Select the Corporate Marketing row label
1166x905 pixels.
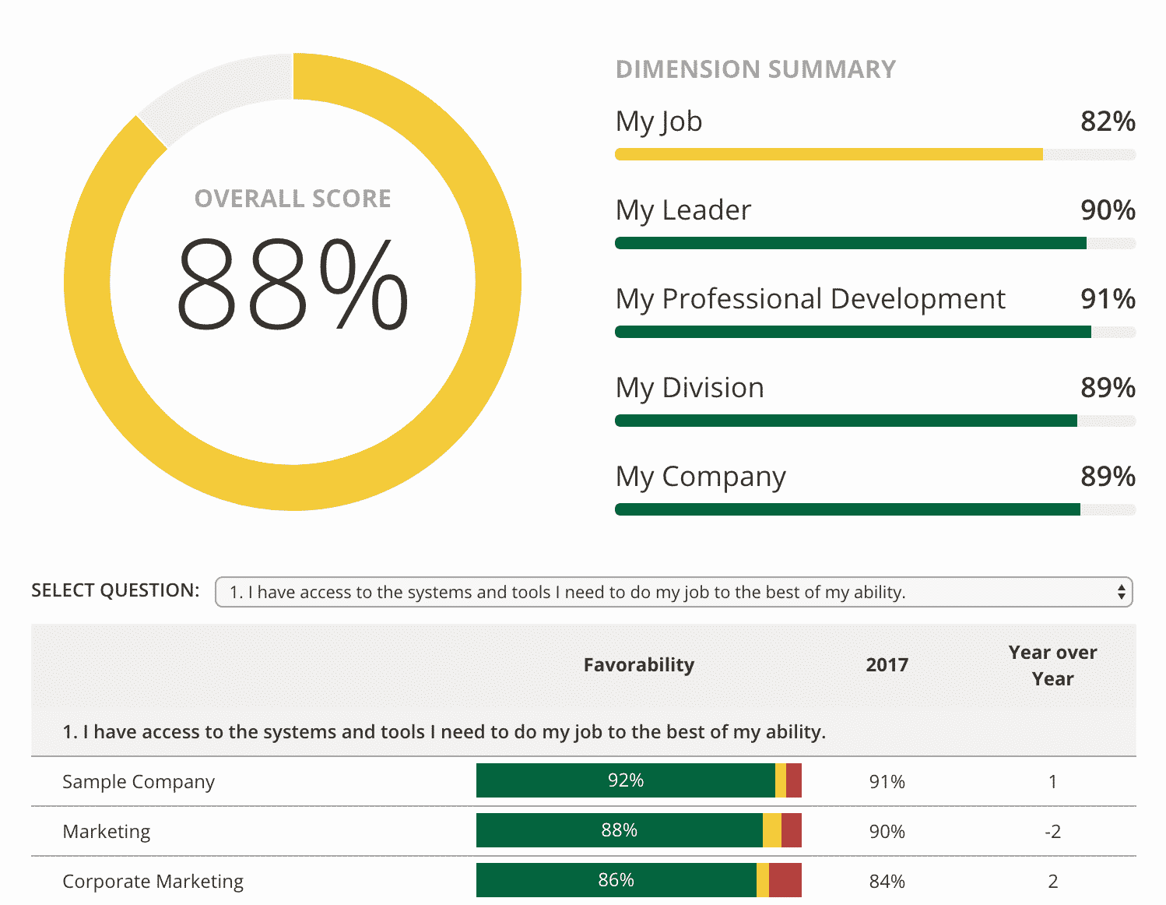pos(153,882)
